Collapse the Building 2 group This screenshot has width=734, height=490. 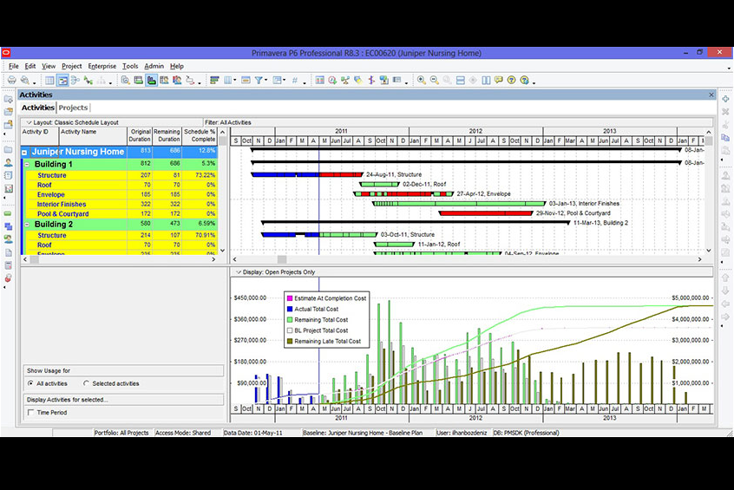(x=27, y=224)
